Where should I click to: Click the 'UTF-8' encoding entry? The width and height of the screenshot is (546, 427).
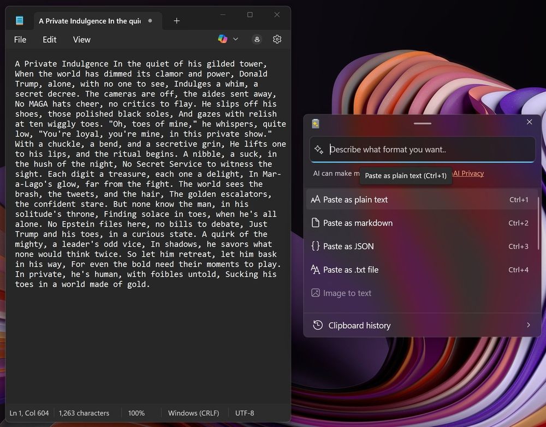245,413
